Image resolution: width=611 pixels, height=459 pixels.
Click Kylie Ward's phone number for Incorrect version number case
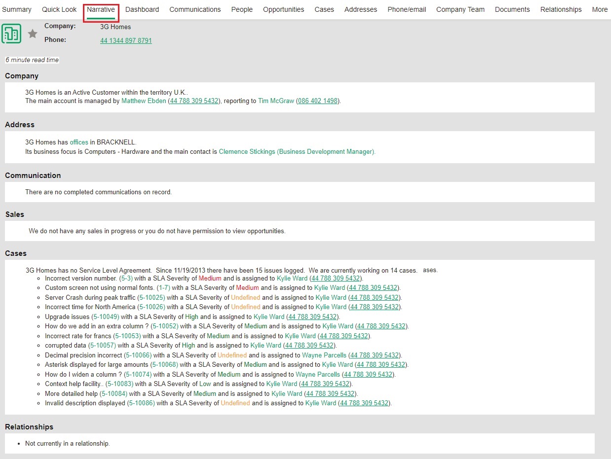click(x=336, y=278)
